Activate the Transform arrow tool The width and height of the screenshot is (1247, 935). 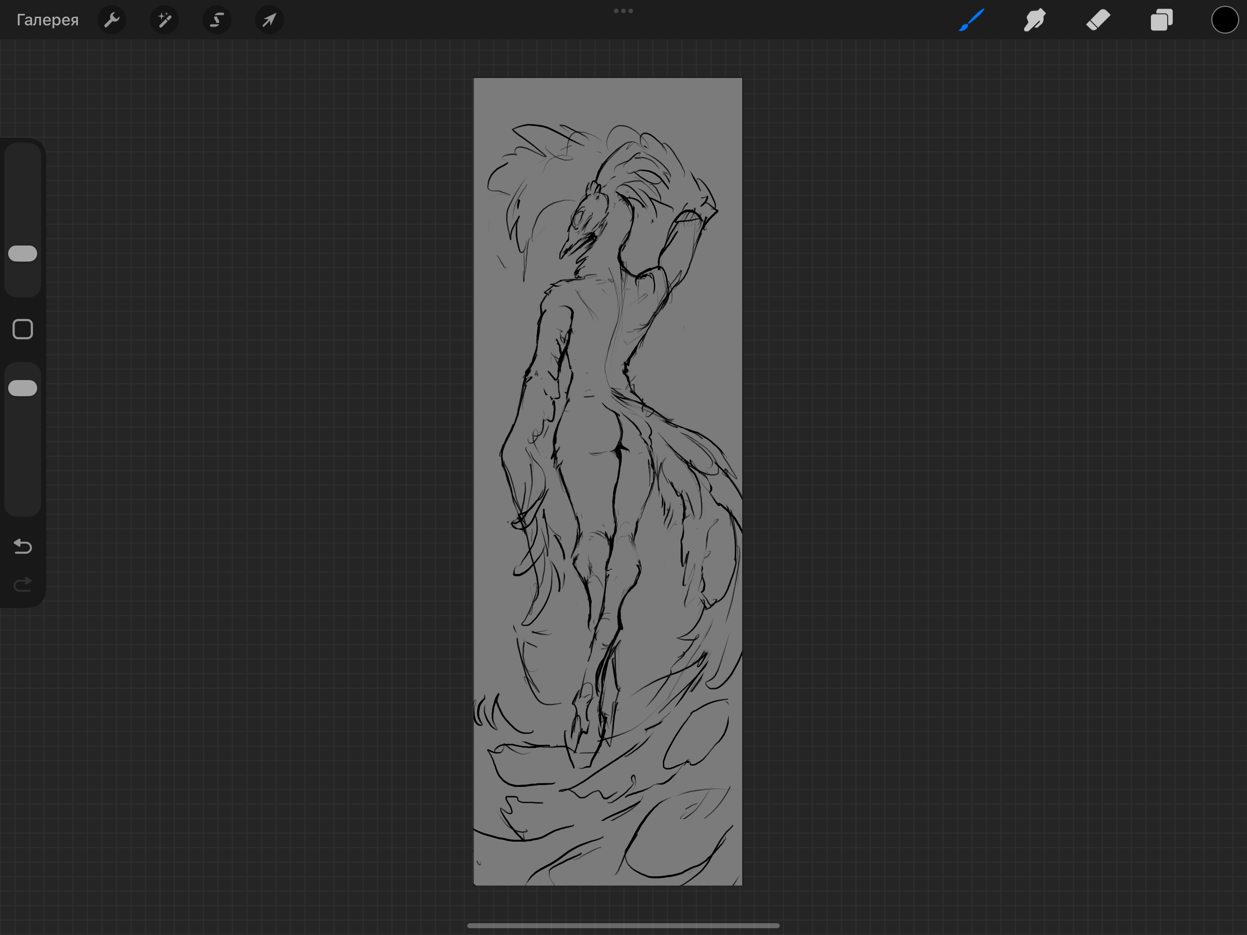(x=270, y=20)
